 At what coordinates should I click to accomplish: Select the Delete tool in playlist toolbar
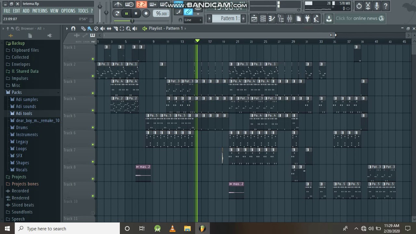point(96,29)
